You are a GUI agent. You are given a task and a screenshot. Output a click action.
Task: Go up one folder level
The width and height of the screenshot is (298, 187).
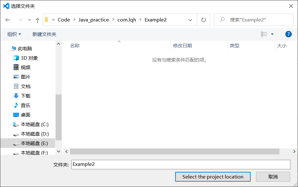pyautogui.click(x=38, y=20)
